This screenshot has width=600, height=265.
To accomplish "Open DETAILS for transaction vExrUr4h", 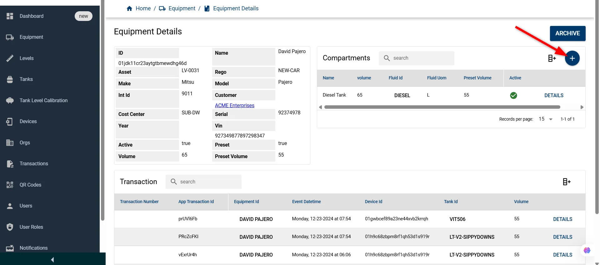I will 562,255.
